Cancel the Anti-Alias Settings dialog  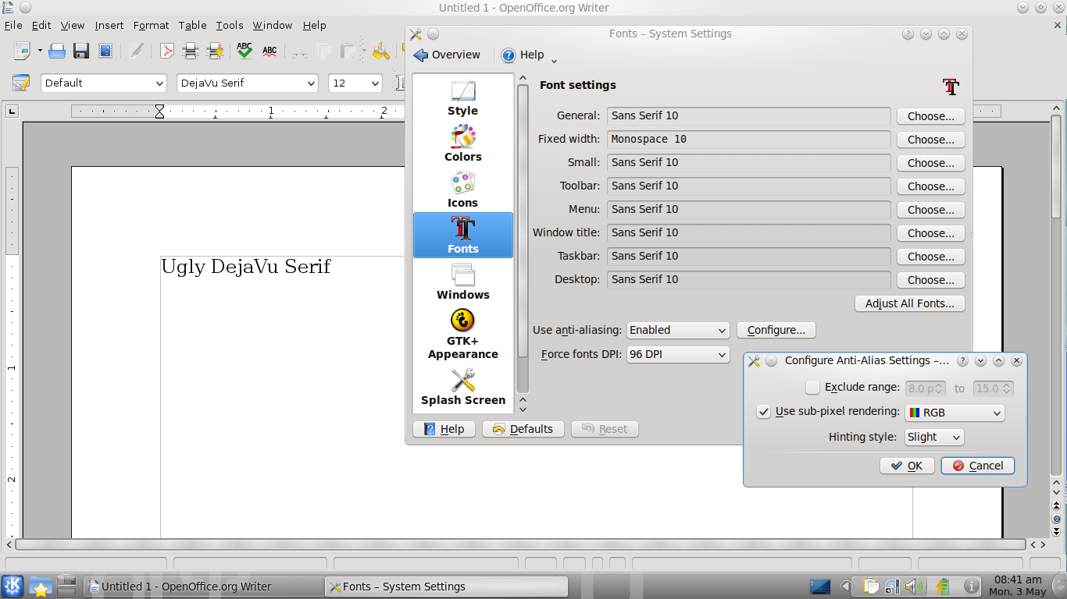pyautogui.click(x=978, y=466)
